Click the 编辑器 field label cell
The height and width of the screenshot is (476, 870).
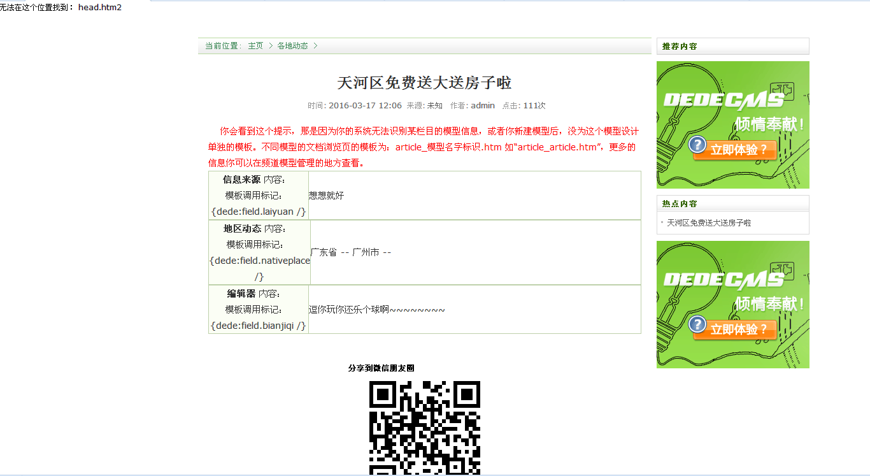pyautogui.click(x=259, y=310)
